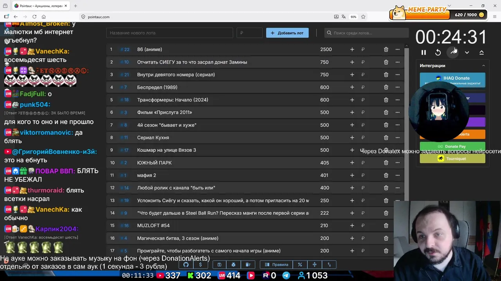Focus the lot search field
The height and width of the screenshot is (281, 501).
click(x=366, y=33)
